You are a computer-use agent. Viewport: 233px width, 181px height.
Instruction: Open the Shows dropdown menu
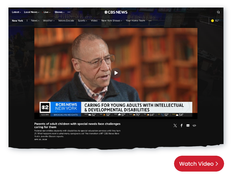(60, 12)
